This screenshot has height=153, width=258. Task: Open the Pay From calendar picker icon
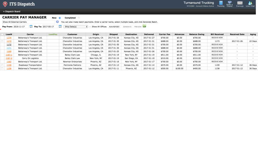click(x=31, y=26)
